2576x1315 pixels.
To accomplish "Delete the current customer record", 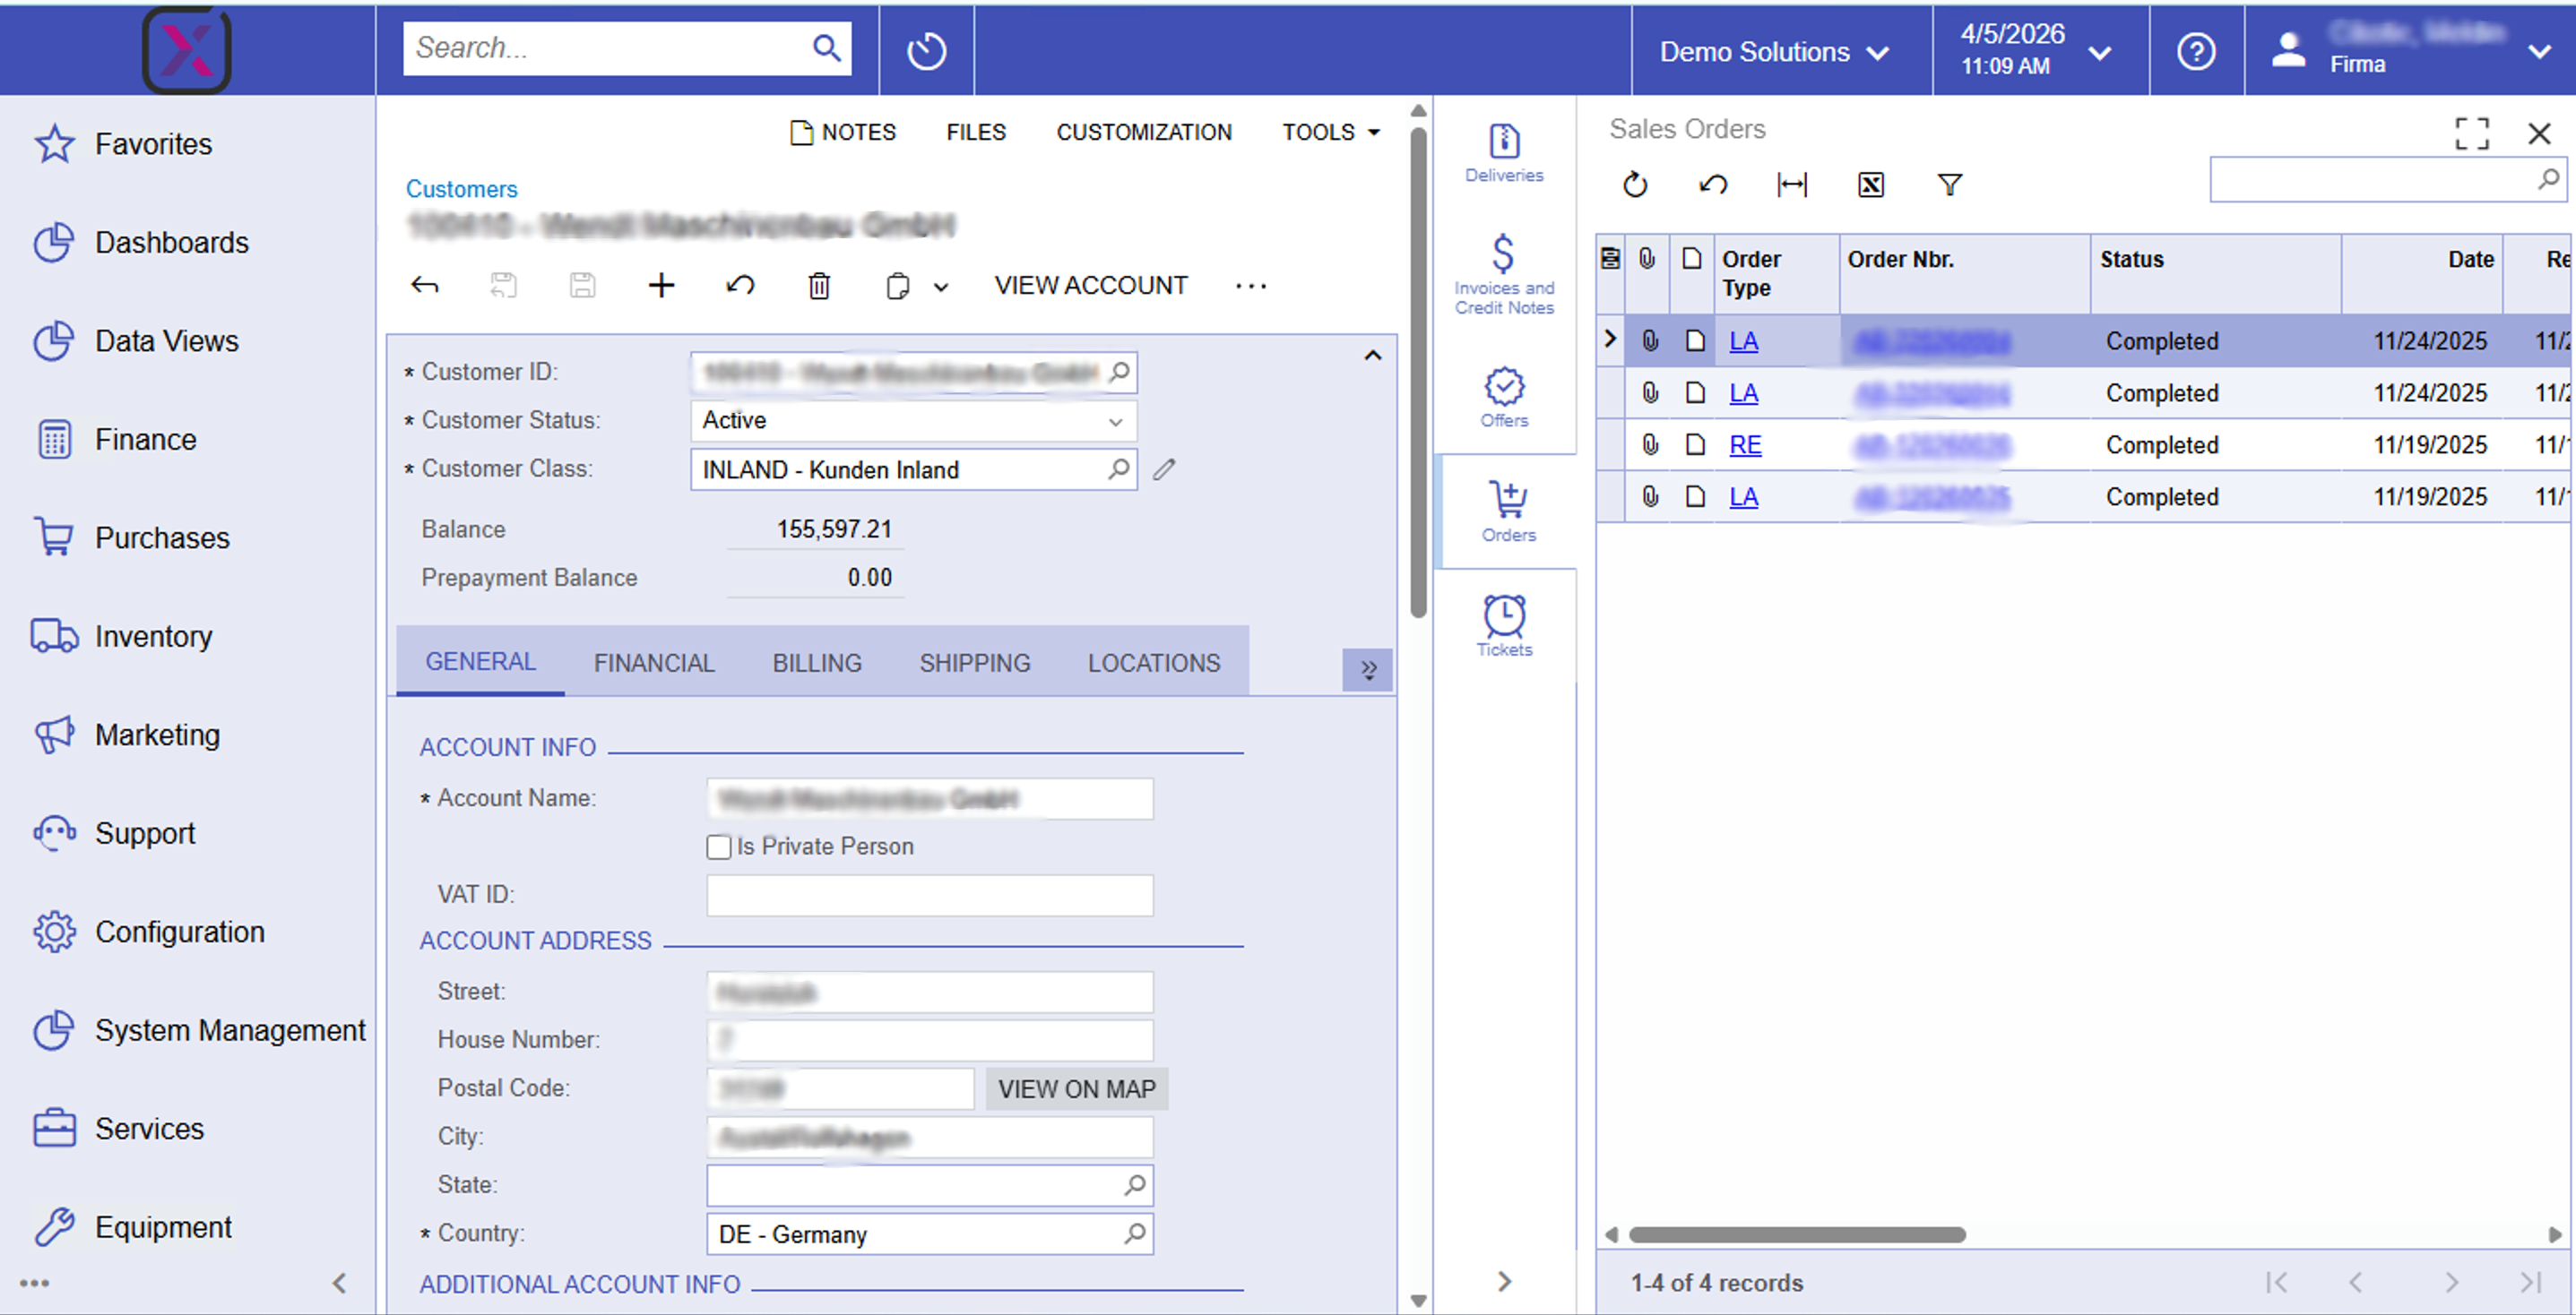I will (818, 285).
